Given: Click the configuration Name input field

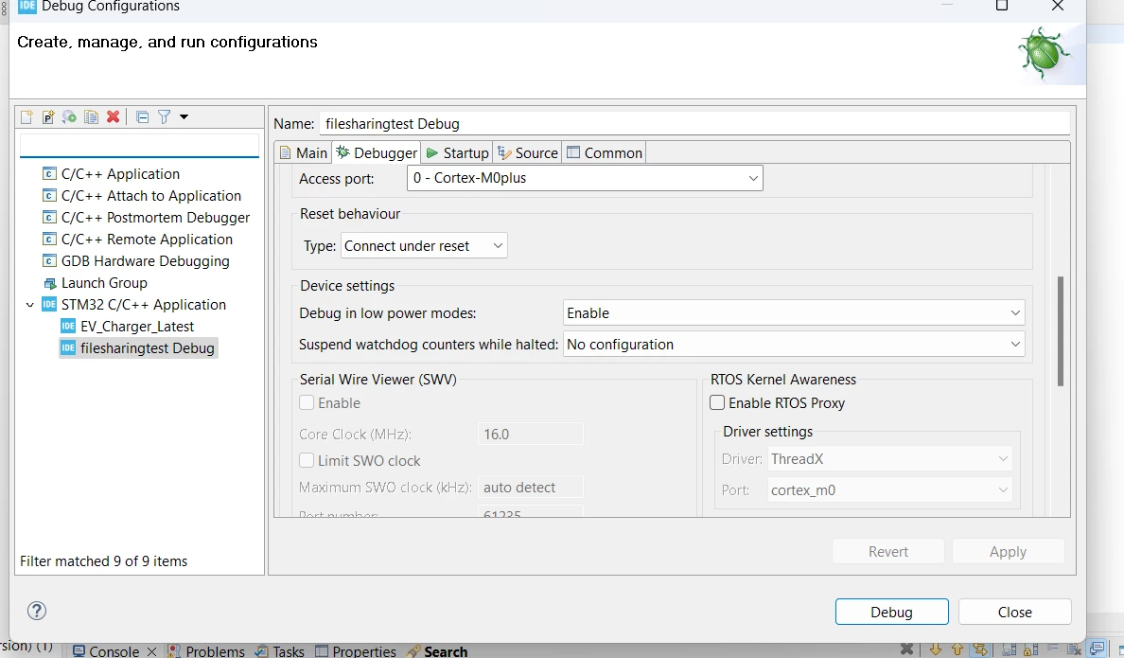Looking at the screenshot, I should point(694,123).
